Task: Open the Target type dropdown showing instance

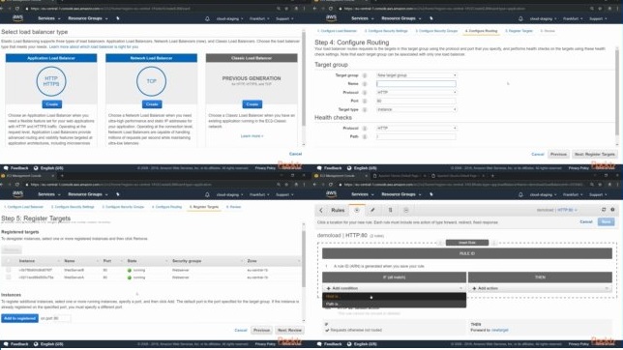Action: pos(416,109)
